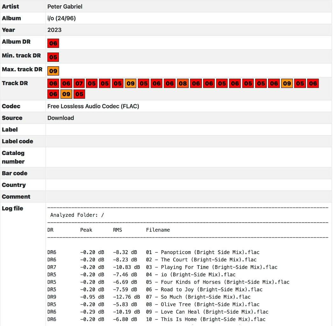333x326 pixels.
Task: Click the Comment row label
Action: click(x=16, y=197)
